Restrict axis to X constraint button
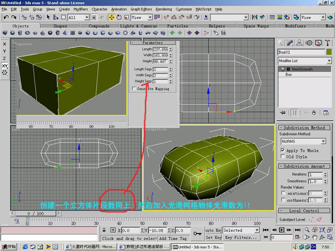Image resolution: width=335 pixels, height=251 pixels. (4, 44)
